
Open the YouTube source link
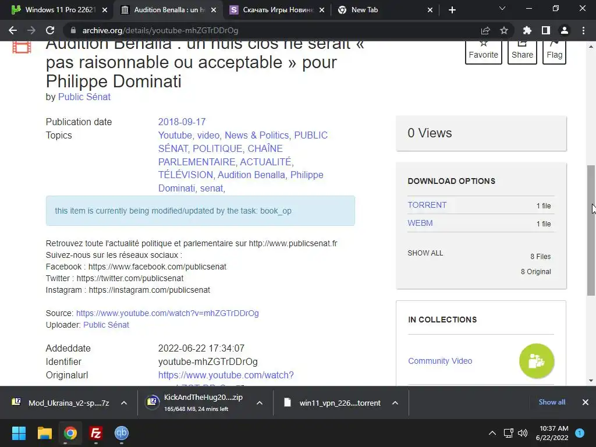pyautogui.click(x=167, y=313)
